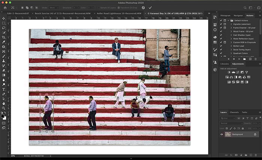Toggle the Vignette (selection) action checkmark
Viewport: 262px width, 160px height.
click(x=221, y=24)
